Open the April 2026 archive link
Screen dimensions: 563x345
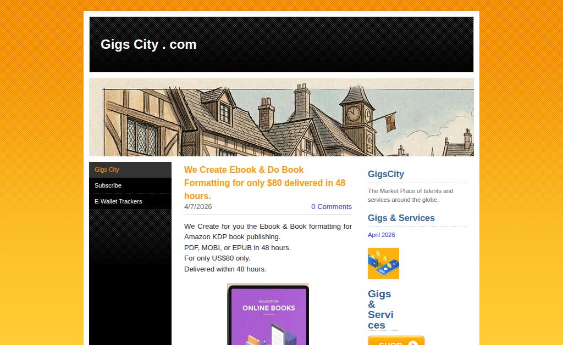pyautogui.click(x=382, y=235)
